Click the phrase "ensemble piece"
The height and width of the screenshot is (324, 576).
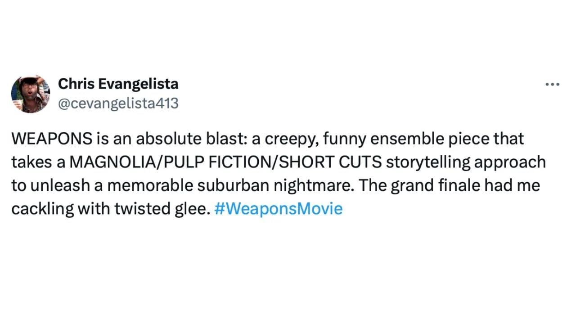420,139
